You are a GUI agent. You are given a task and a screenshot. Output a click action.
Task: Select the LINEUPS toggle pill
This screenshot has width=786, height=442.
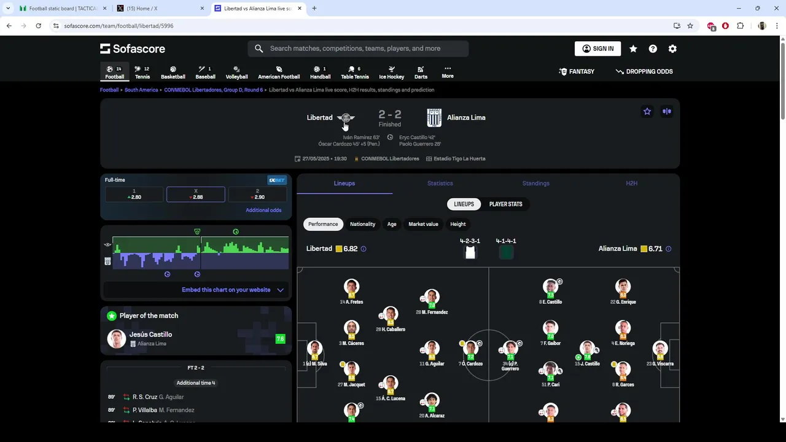point(464,204)
